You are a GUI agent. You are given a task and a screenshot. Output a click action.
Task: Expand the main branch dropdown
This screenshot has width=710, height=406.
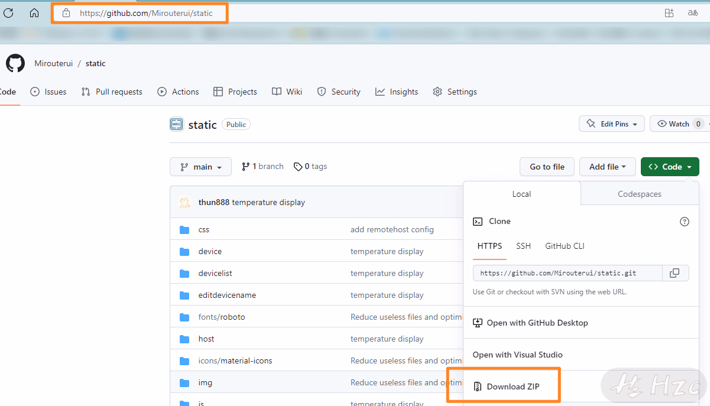coord(200,167)
